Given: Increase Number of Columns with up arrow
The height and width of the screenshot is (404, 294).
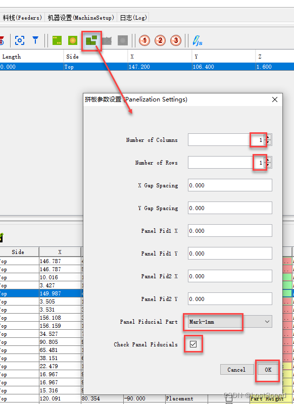Looking at the screenshot, I should 269,137.
